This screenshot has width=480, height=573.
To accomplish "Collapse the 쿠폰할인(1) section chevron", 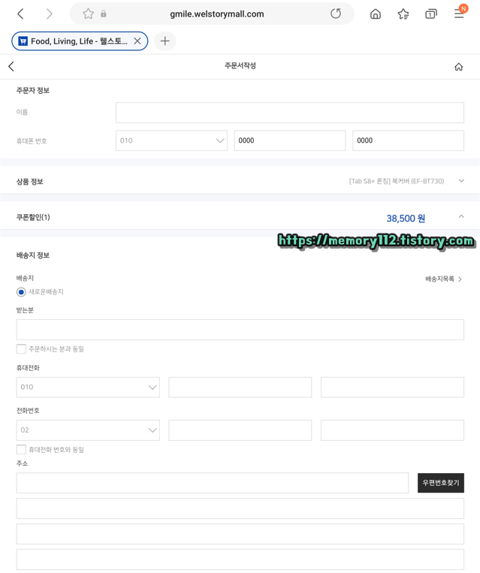I will point(461,217).
